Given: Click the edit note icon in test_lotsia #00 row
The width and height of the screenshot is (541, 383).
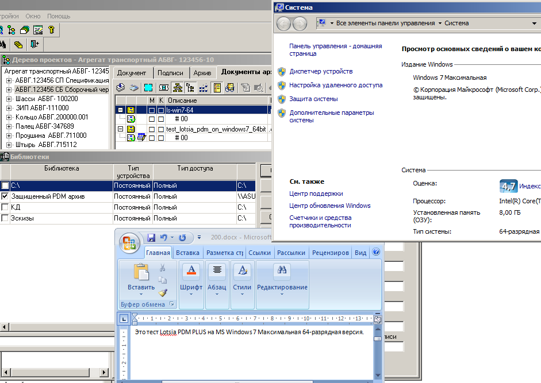Looking at the screenshot, I should click(x=141, y=137).
